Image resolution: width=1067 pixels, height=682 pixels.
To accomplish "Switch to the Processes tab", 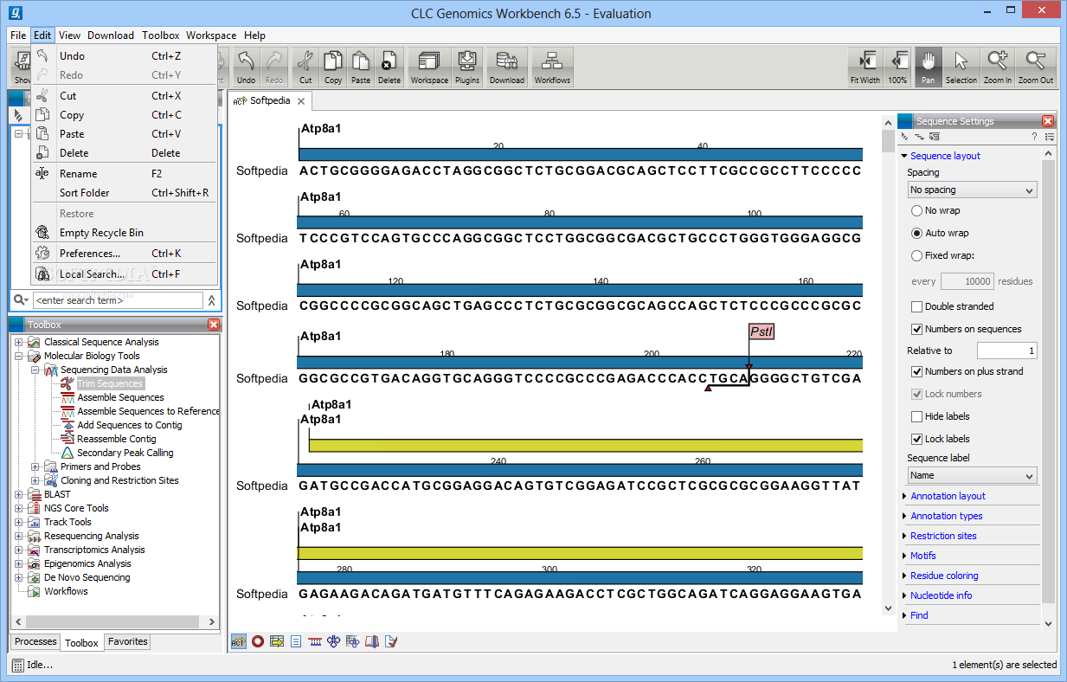I will coord(35,641).
